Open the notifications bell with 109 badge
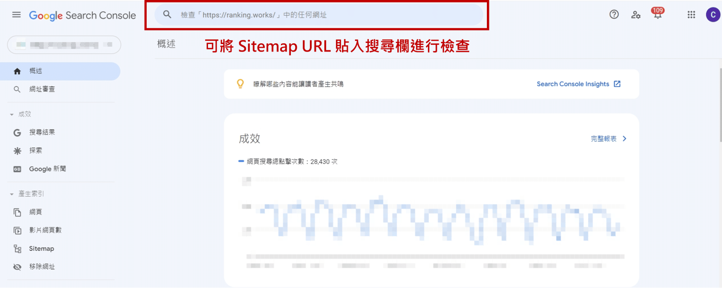The height and width of the screenshot is (288, 722). pos(657,15)
